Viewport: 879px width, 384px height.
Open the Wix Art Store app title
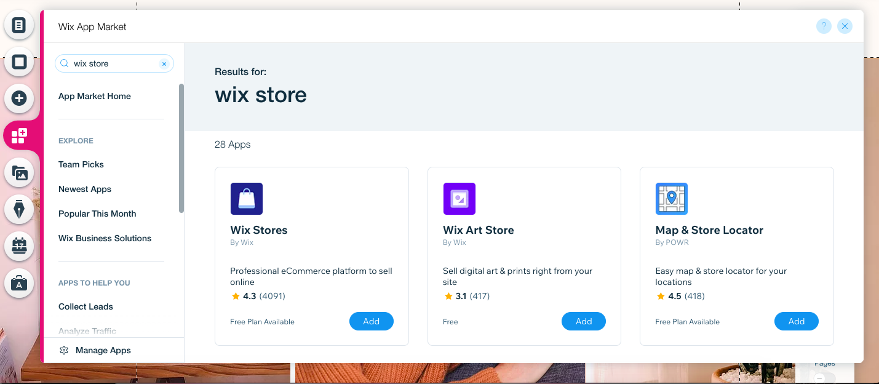coord(479,230)
